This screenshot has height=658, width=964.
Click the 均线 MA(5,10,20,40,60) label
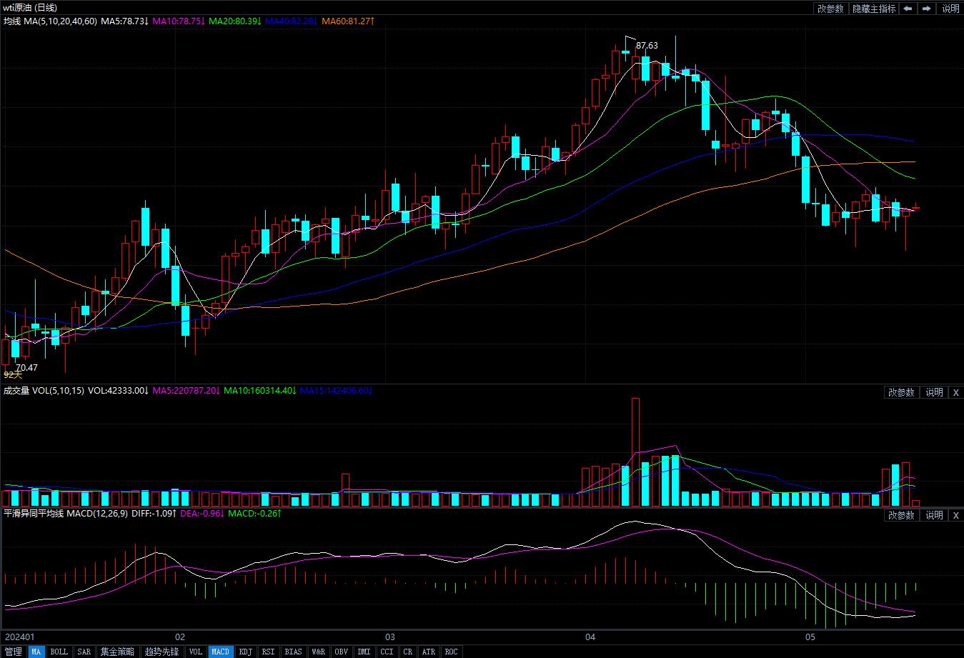50,21
